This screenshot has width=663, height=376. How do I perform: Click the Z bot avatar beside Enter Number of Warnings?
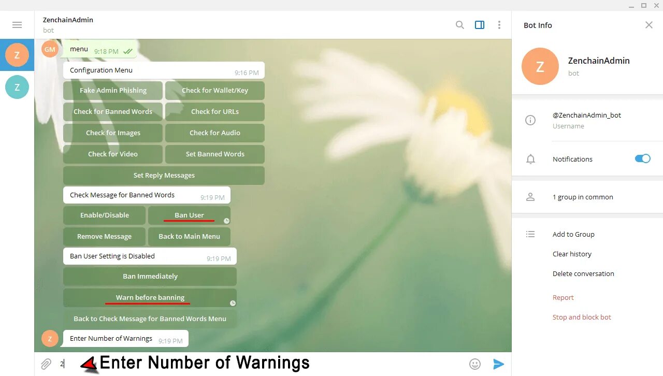[50, 339]
